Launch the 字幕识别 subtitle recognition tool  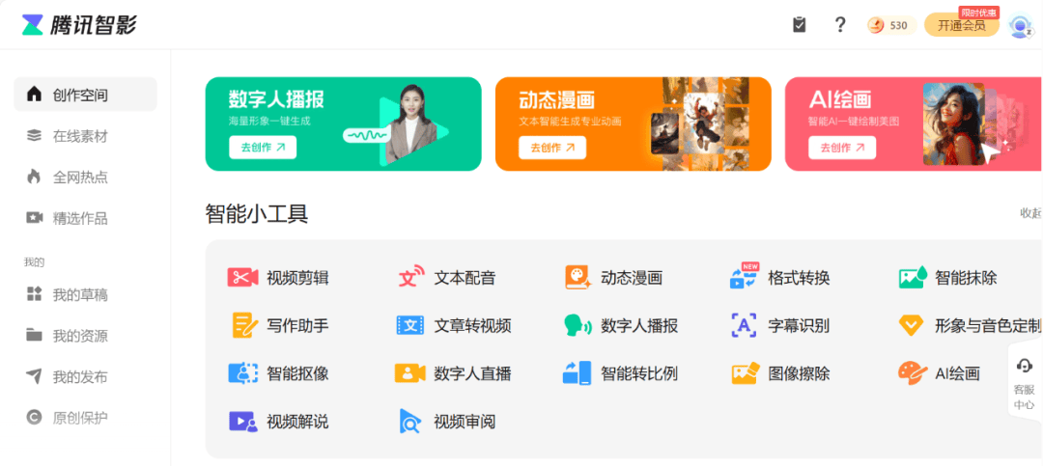tap(779, 325)
